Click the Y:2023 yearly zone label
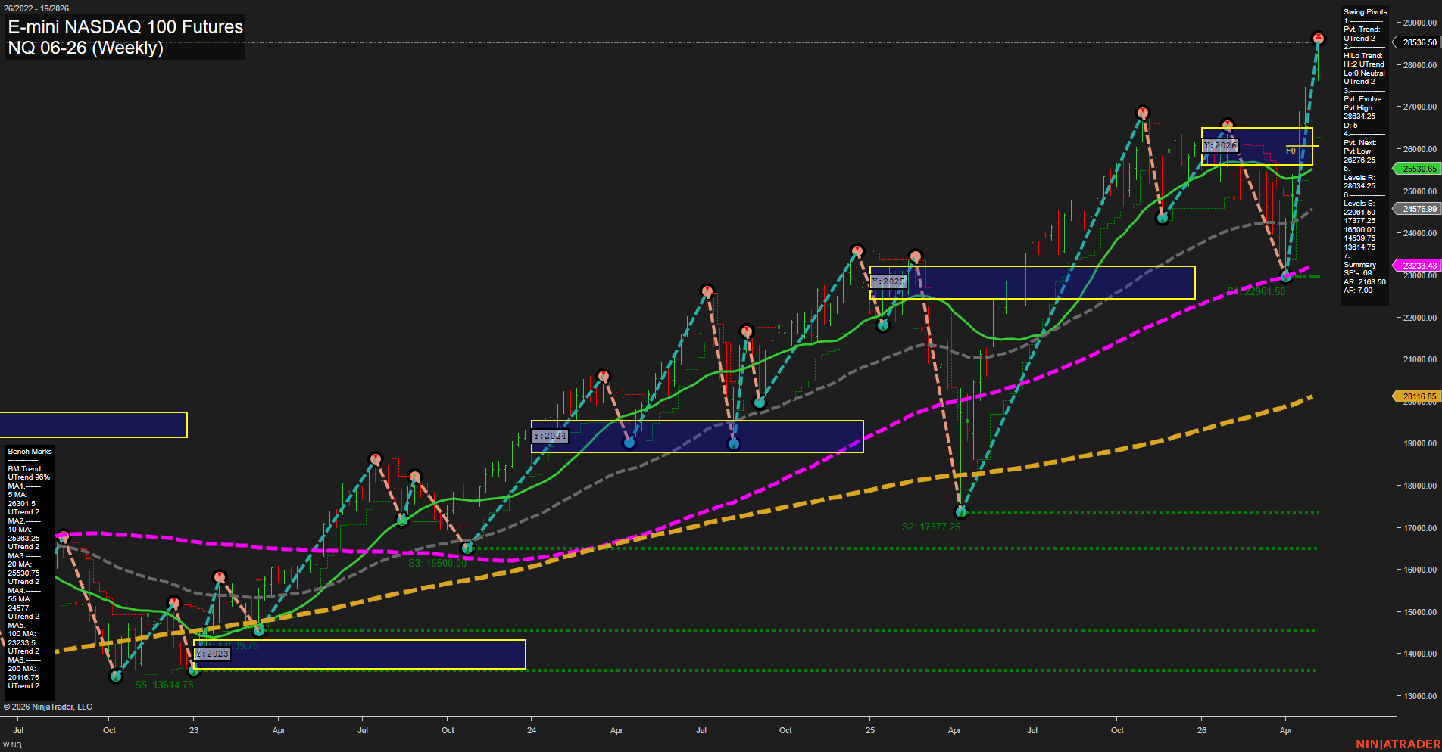 [x=212, y=654]
